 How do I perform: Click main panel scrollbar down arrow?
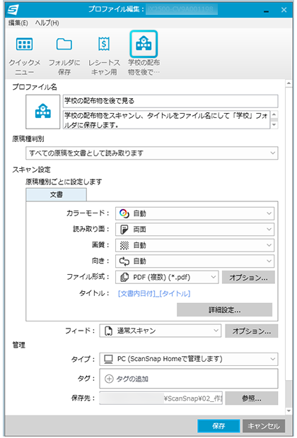pos(289,410)
